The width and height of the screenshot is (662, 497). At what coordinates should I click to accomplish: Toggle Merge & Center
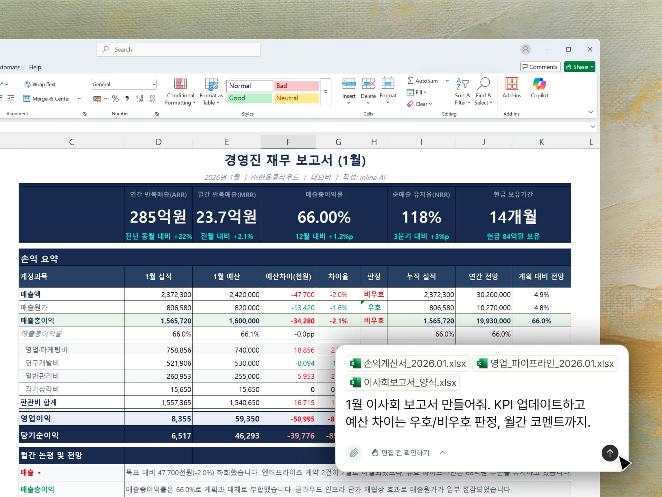47,99
